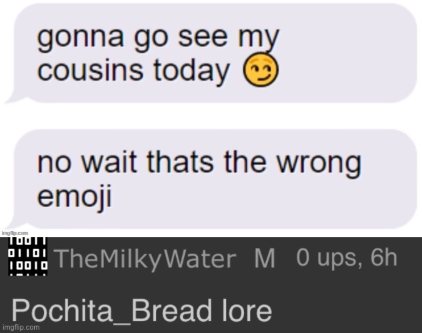Open TheMilkyWater's binary avatar image
This screenshot has width=422, height=333.
28,256
